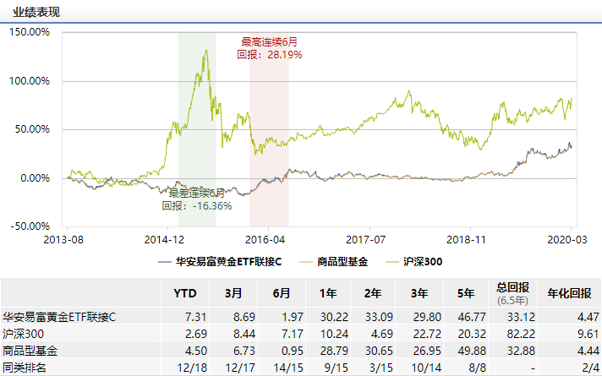Click the 商品型基金 总回报 value 32.88
602x376 pixels.
pyautogui.click(x=521, y=351)
